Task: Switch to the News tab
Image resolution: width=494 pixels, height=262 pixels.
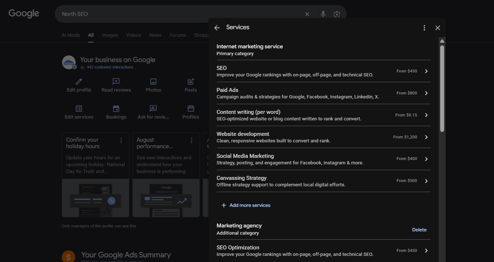Action: pos(155,35)
